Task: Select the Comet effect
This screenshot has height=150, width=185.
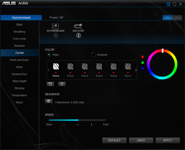Action: [20, 53]
